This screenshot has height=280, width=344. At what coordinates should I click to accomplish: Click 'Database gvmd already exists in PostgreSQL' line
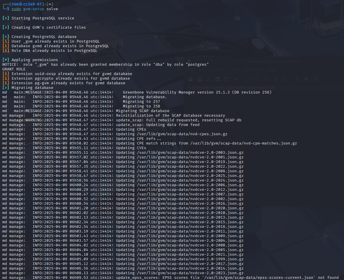[x=56, y=46]
